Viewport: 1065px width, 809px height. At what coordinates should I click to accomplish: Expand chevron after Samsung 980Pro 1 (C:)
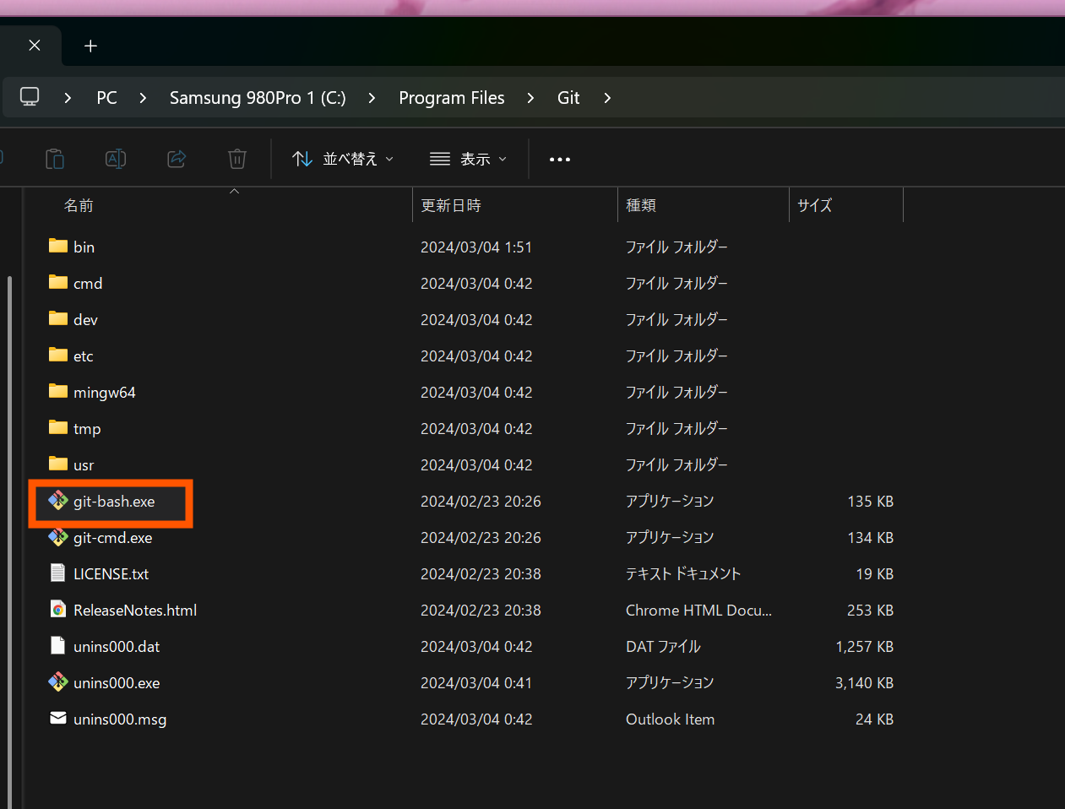point(372,98)
